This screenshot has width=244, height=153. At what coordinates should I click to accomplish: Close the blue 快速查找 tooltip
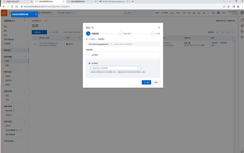point(36,14)
